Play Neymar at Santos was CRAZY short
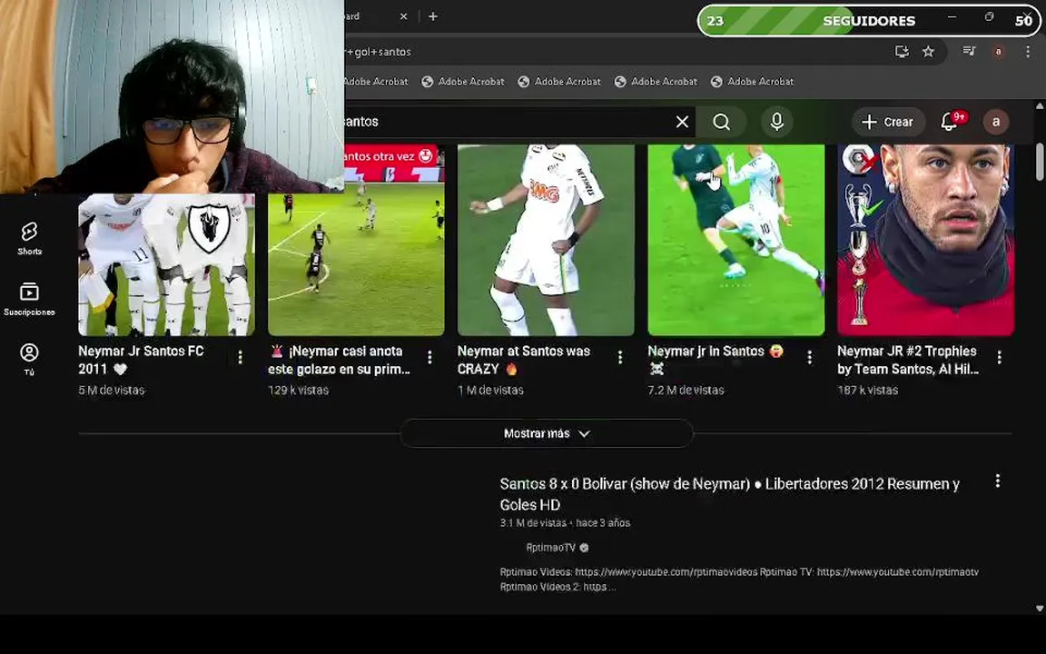The image size is (1046, 654). coord(546,240)
